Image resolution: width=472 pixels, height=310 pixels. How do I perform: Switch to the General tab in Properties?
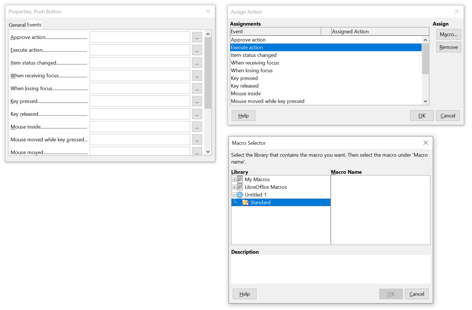click(x=17, y=25)
